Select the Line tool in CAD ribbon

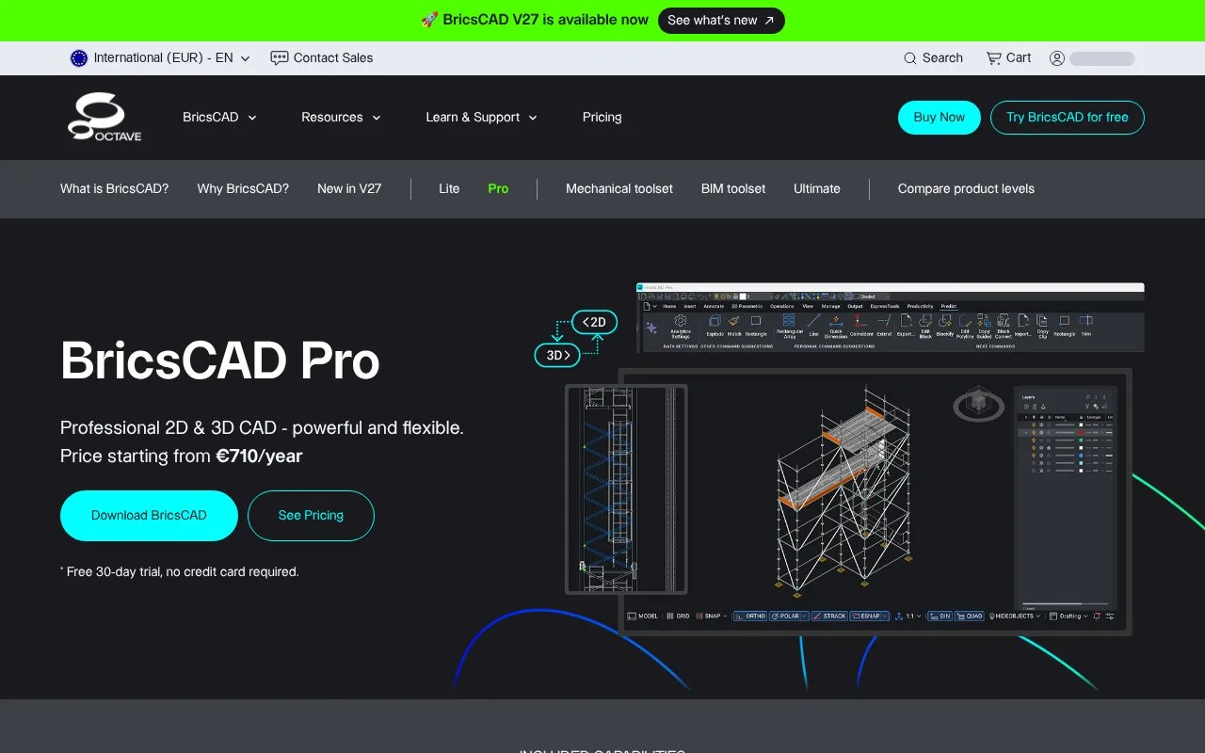pyautogui.click(x=814, y=326)
